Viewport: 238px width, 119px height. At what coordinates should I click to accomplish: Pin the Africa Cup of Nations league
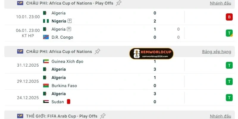point(97,51)
